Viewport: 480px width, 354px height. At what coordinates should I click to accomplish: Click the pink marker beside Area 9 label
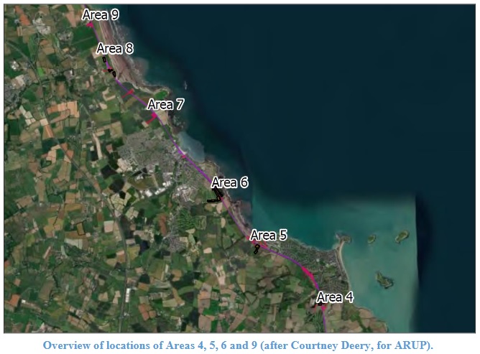pyautogui.click(x=90, y=24)
